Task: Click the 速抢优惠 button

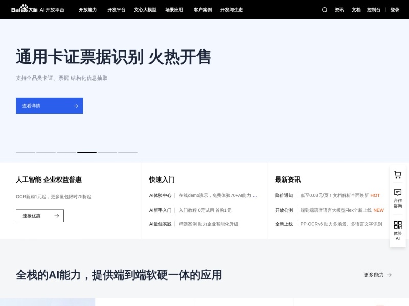Action: click(x=40, y=216)
